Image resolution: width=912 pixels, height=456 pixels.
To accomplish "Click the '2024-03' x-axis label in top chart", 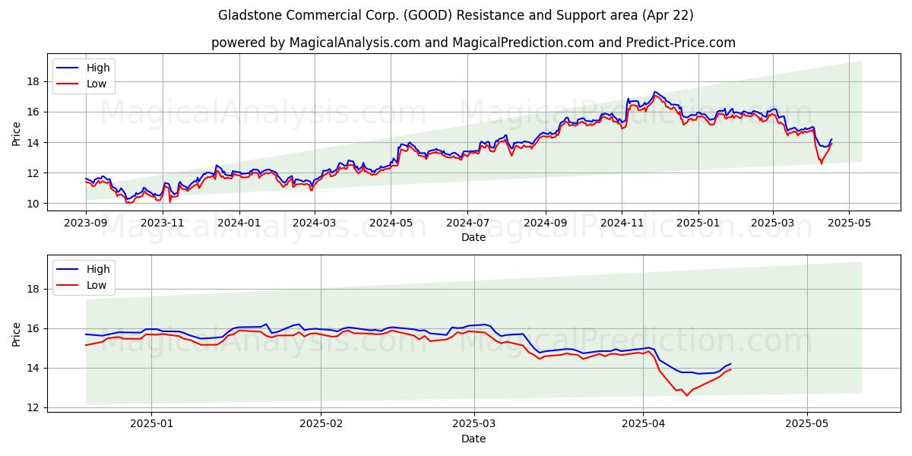I will point(314,223).
